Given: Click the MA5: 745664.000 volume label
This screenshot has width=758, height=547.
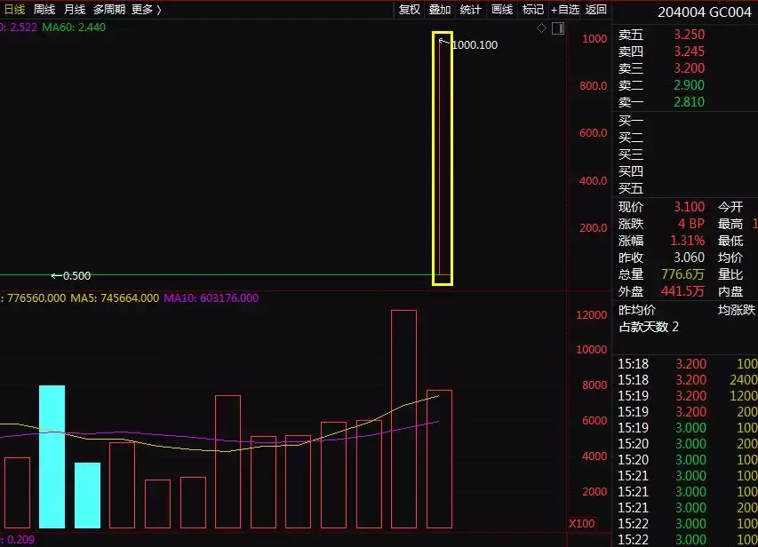Looking at the screenshot, I should click(x=115, y=297).
